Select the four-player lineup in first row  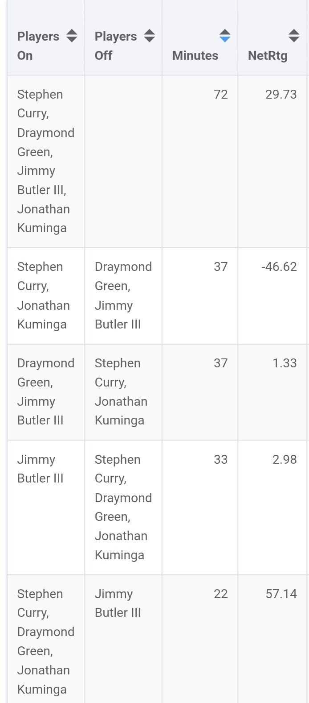(x=45, y=161)
